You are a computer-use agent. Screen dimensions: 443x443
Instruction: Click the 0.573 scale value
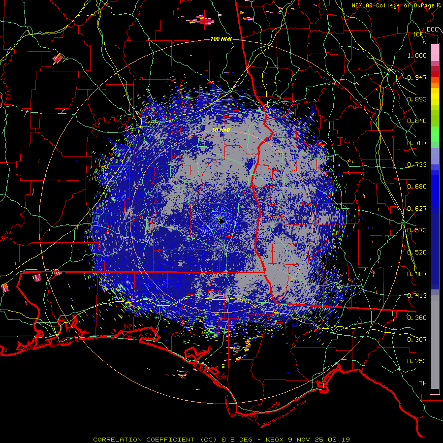(x=417, y=230)
